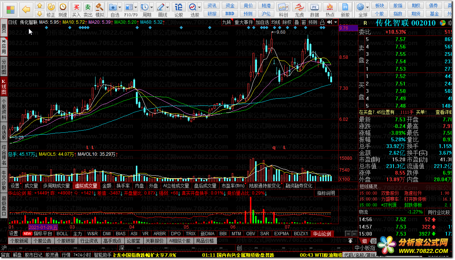Expand the F10/F9 dropdown arrow

tap(135, 7)
